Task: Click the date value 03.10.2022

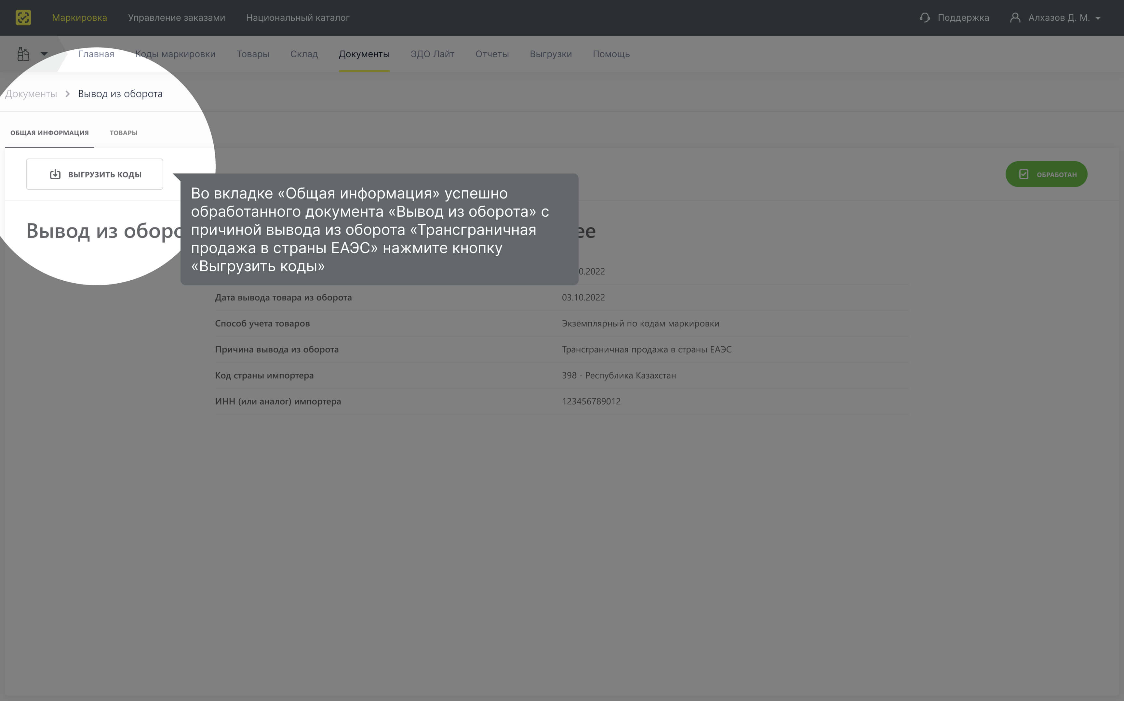Action: coord(583,298)
